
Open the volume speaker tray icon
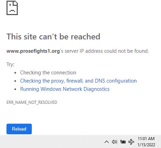click(115, 142)
